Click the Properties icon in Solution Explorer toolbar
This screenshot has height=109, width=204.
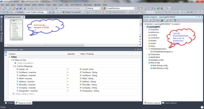[145, 21]
